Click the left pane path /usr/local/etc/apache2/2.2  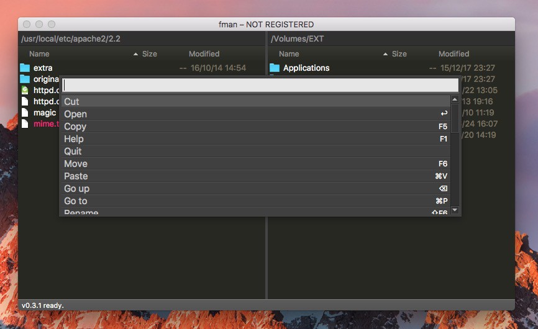pyautogui.click(x=71, y=38)
